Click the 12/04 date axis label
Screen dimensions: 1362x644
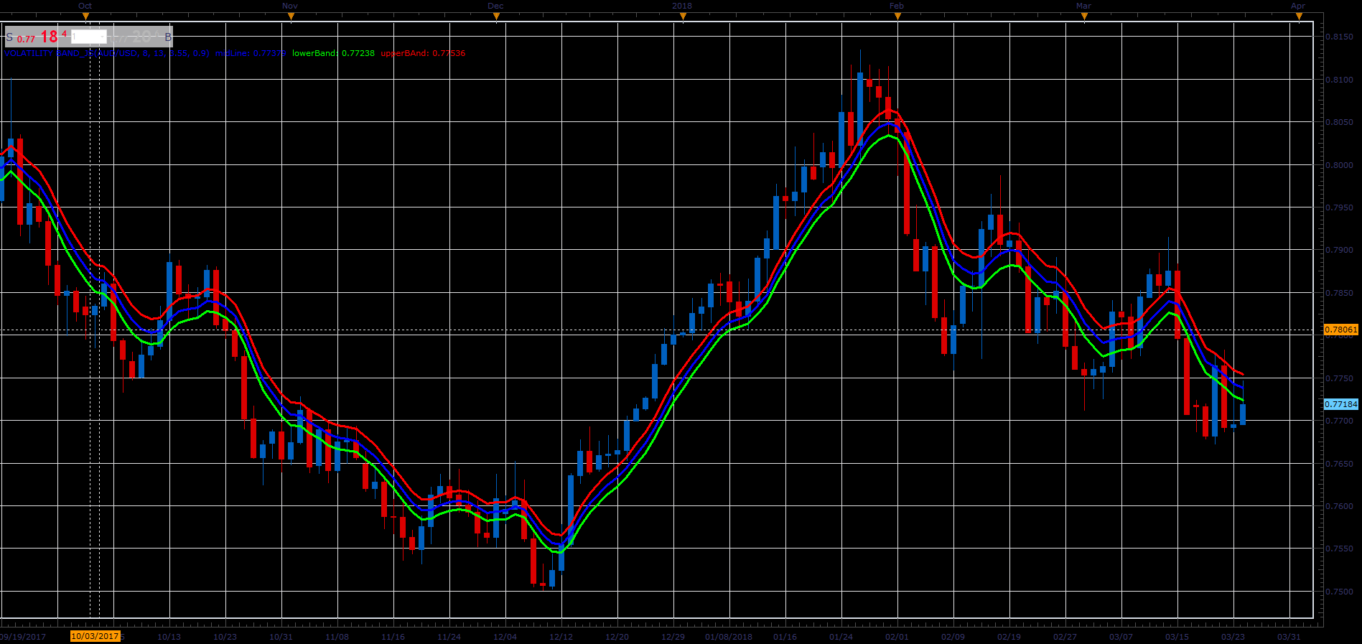pyautogui.click(x=505, y=637)
